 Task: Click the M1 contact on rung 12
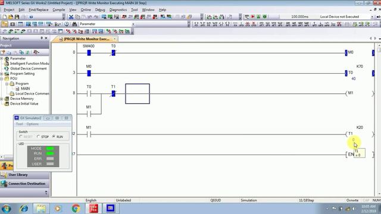(89, 134)
